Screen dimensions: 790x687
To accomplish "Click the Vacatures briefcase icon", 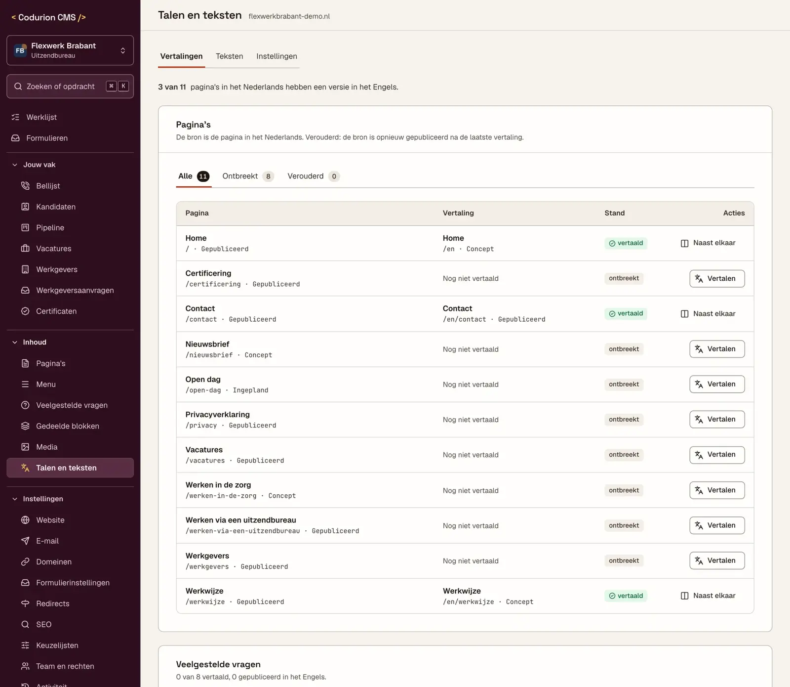I will click(25, 248).
